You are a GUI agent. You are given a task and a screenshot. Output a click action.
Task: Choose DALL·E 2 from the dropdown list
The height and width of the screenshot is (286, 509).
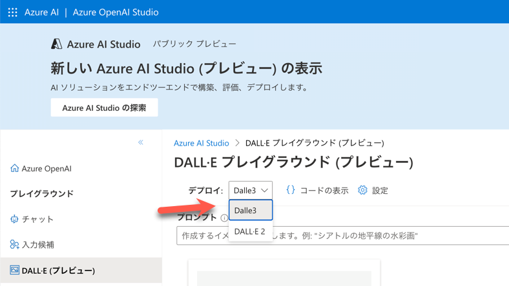click(x=251, y=231)
